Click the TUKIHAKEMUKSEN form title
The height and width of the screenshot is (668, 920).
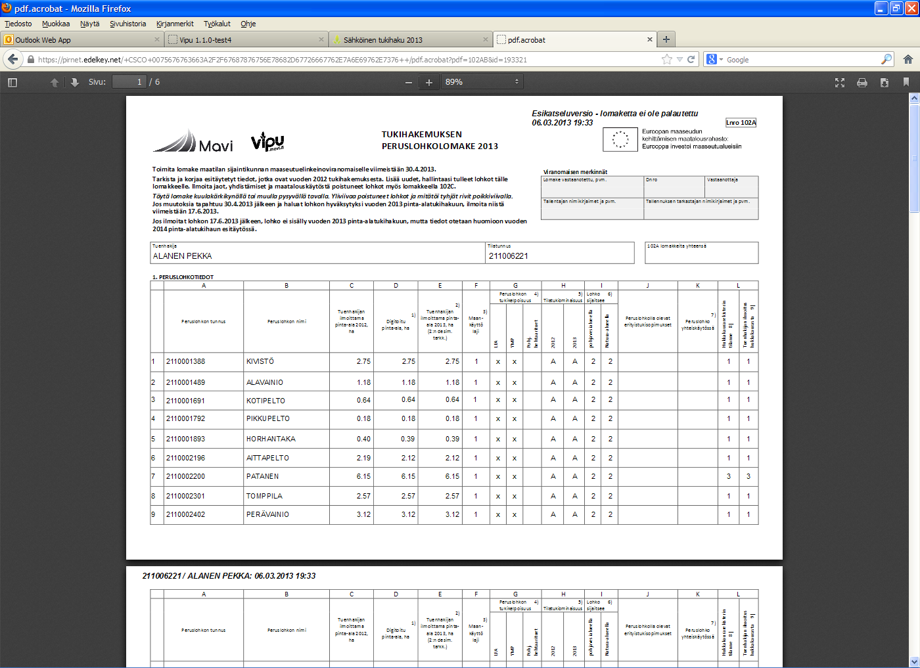click(x=422, y=135)
